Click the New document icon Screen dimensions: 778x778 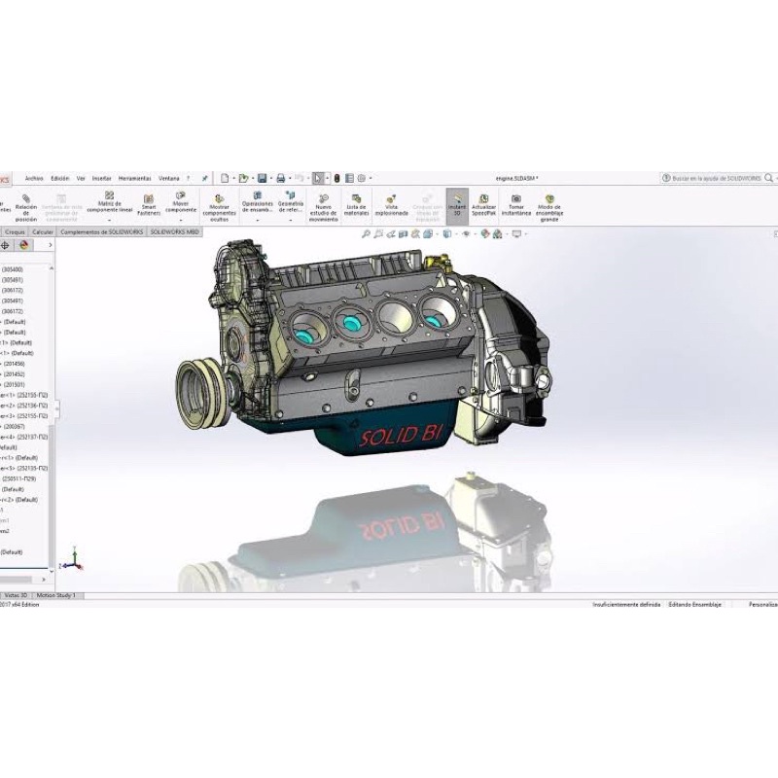(225, 178)
